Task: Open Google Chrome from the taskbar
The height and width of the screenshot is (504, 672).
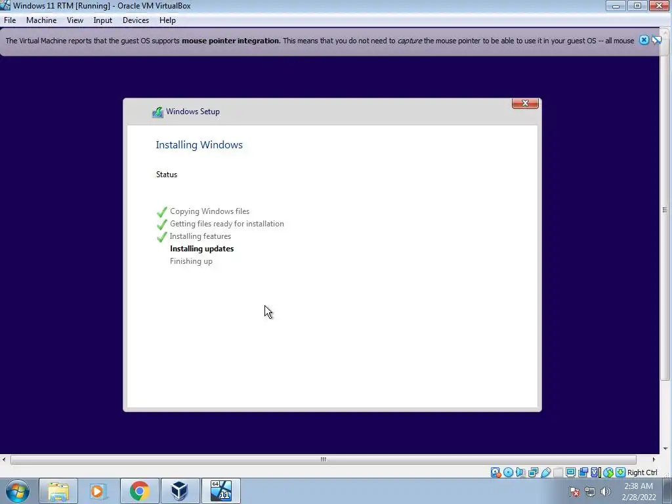Action: tap(139, 491)
